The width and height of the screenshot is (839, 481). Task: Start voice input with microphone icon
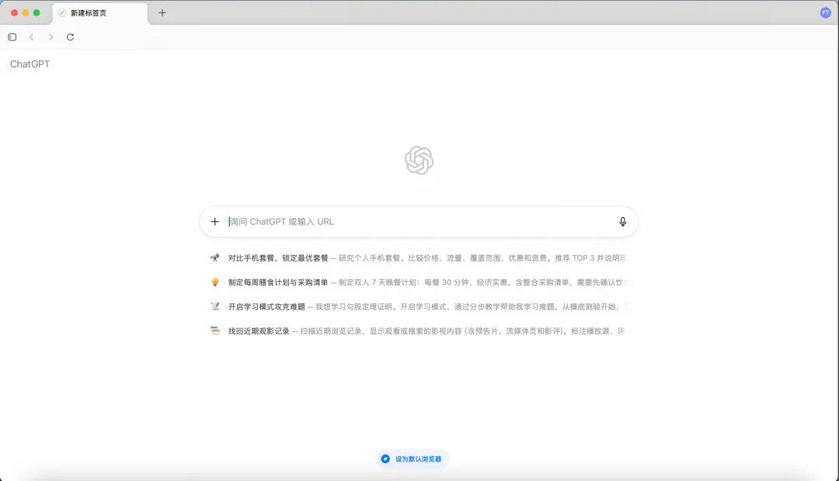tap(622, 222)
